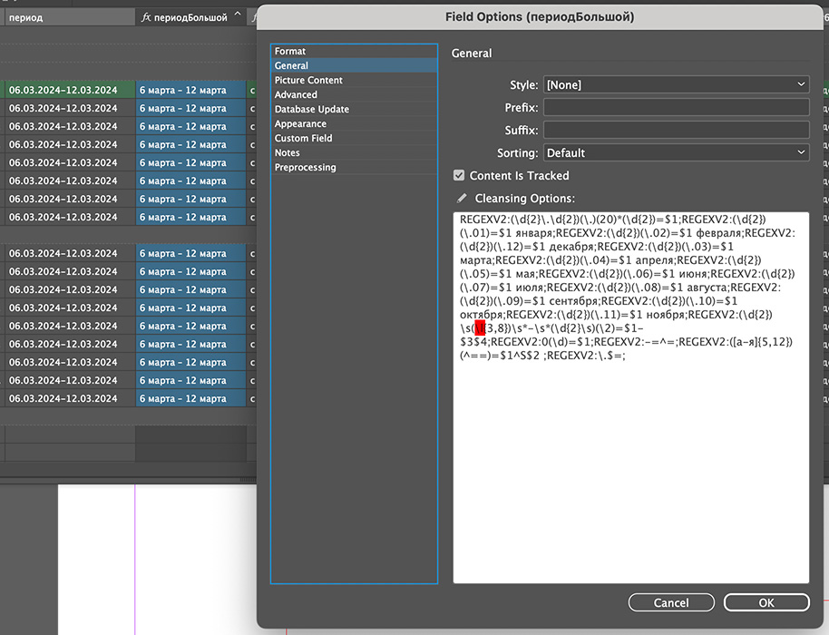Viewport: 829px width, 635px height.
Task: Click into the Suffix input field
Action: [x=677, y=130]
